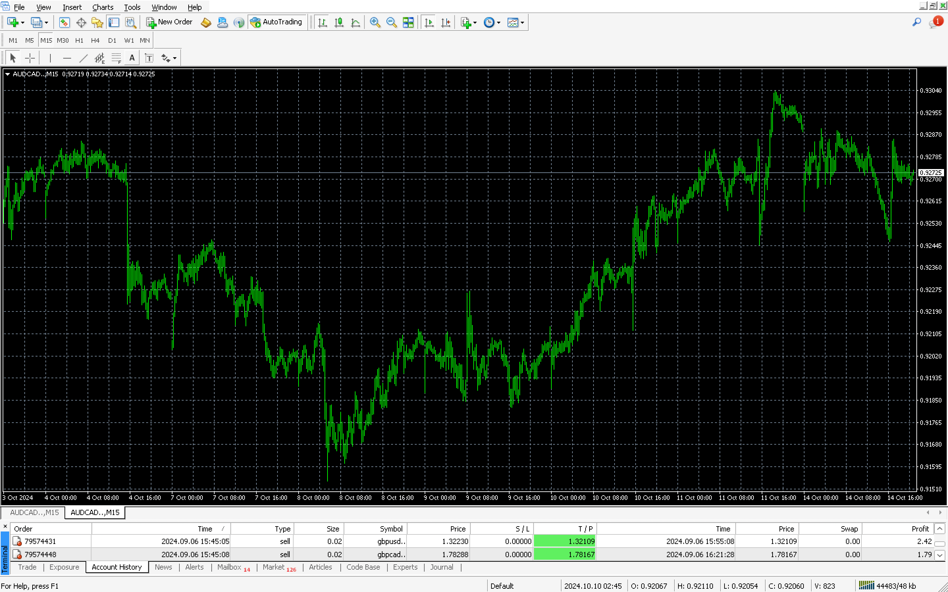The width and height of the screenshot is (948, 592).
Task: Select the H4 timeframe button
Action: pos(95,40)
